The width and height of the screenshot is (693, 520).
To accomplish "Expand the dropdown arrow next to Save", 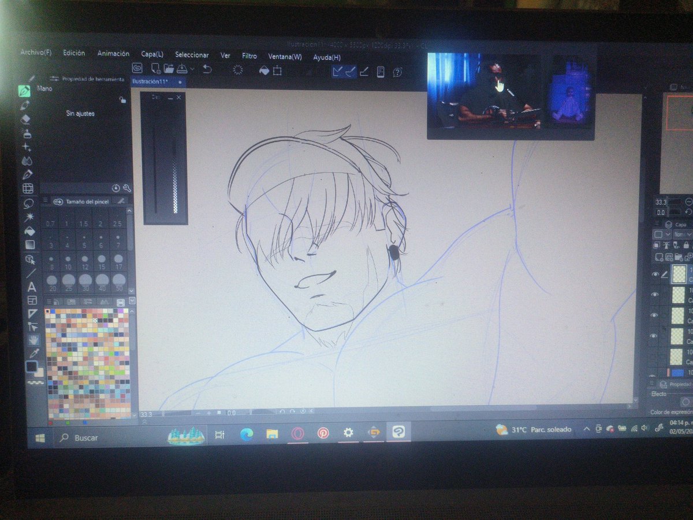I will pos(192,69).
